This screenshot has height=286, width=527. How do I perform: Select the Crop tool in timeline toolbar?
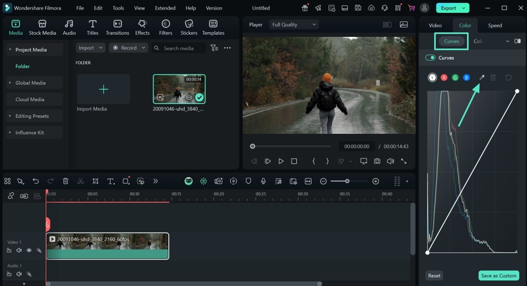tap(95, 181)
